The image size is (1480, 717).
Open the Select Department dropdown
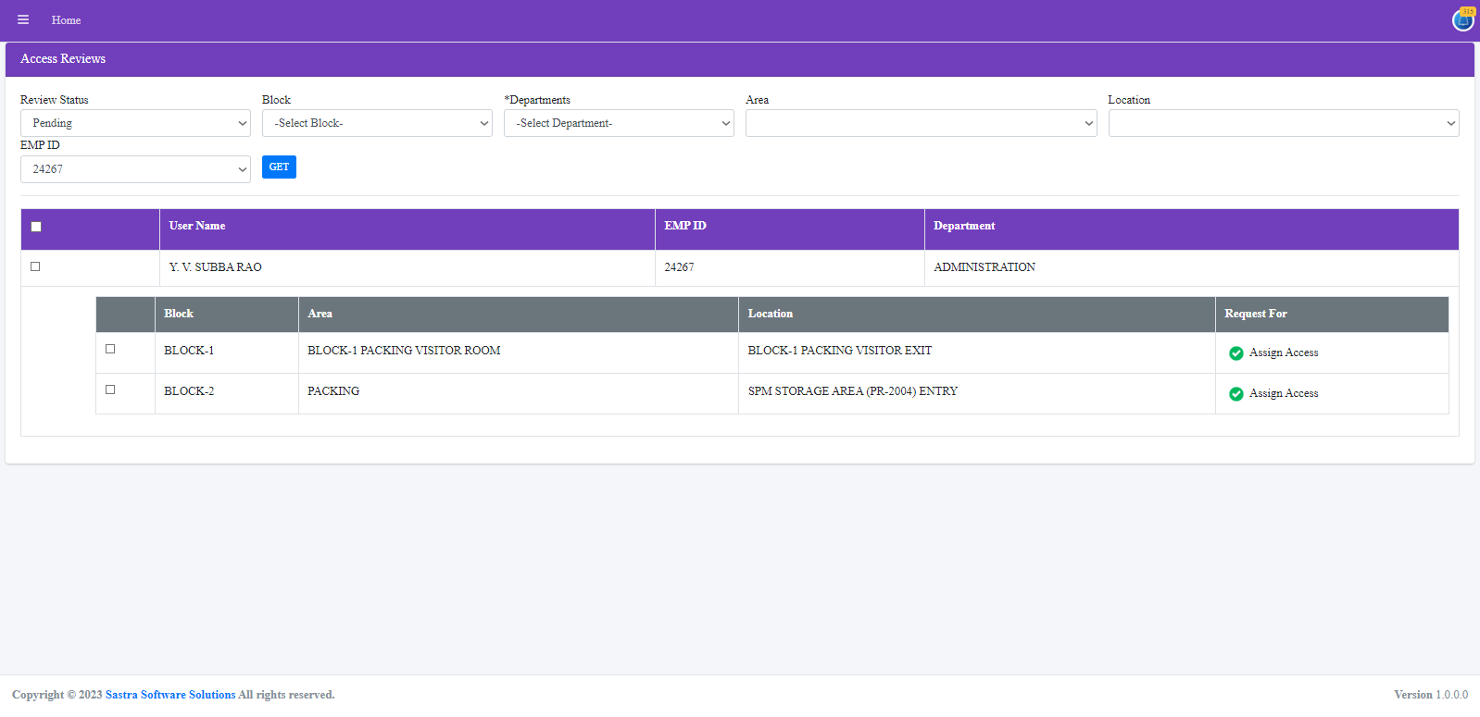(x=619, y=123)
